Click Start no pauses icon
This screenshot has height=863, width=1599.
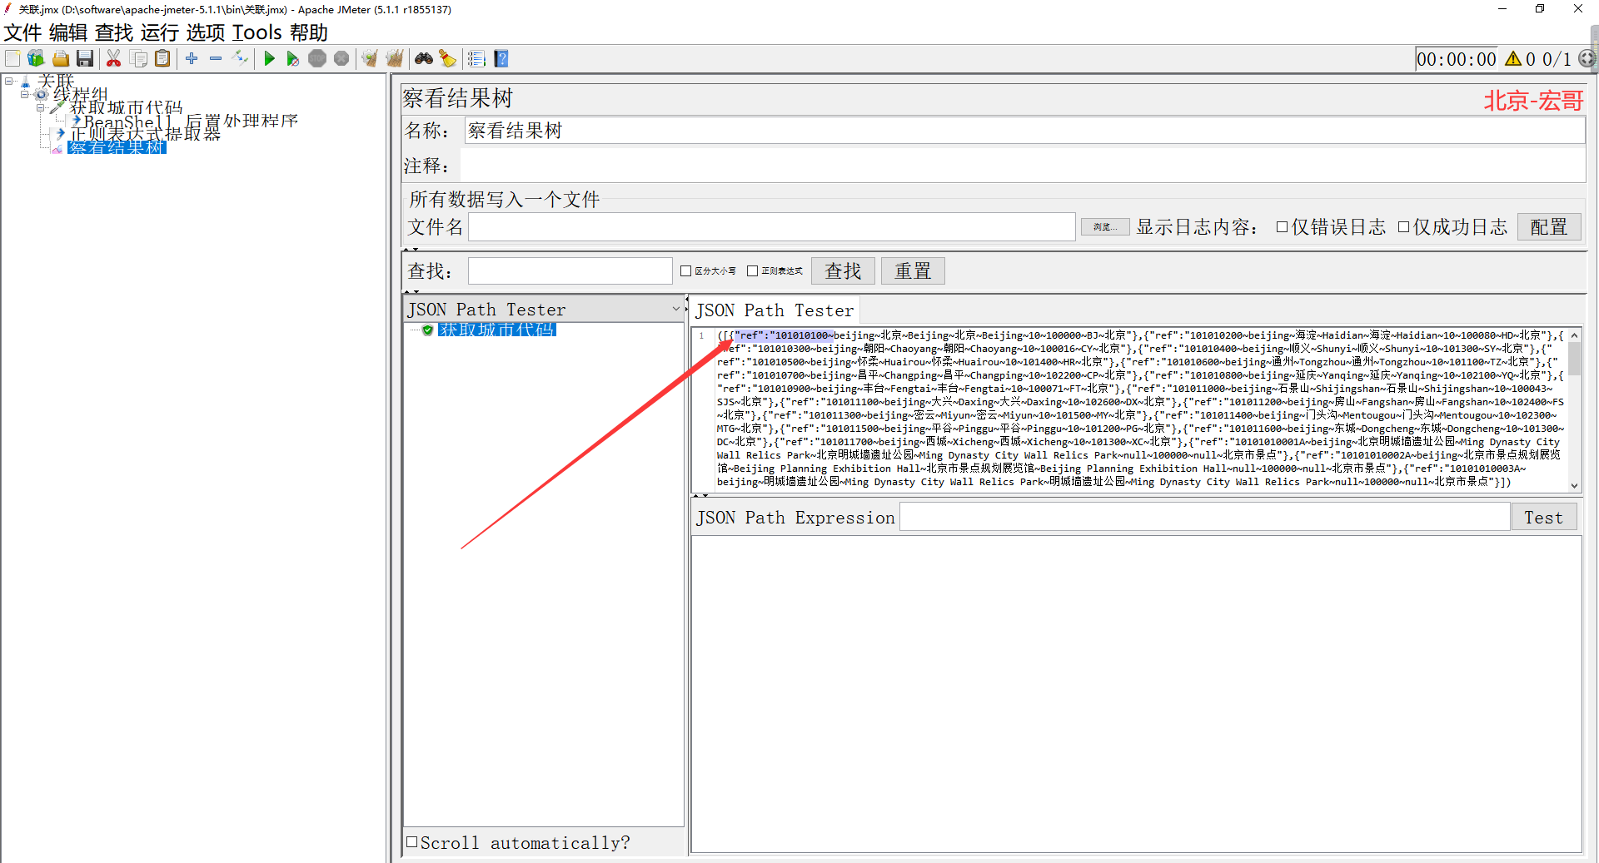(293, 58)
